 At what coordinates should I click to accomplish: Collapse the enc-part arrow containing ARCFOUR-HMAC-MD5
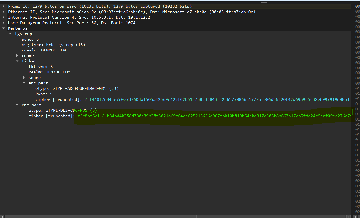(24, 83)
